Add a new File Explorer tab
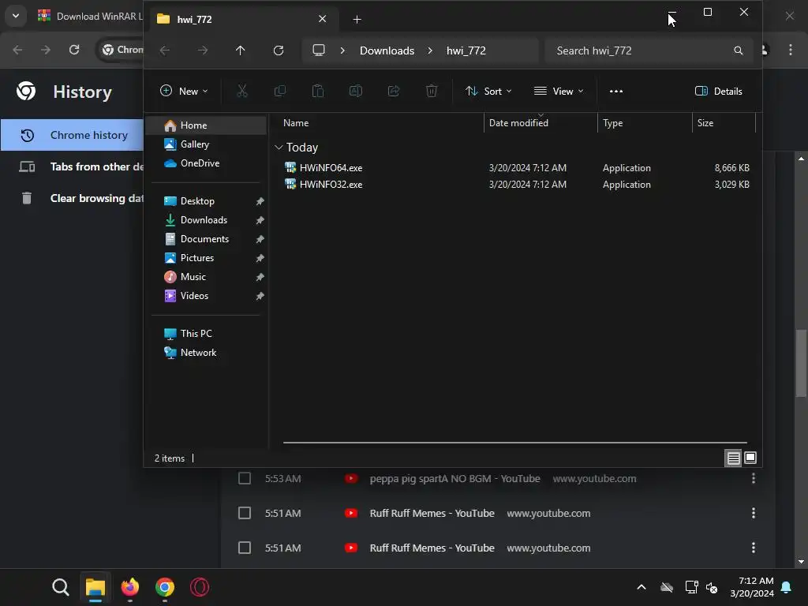 (357, 20)
